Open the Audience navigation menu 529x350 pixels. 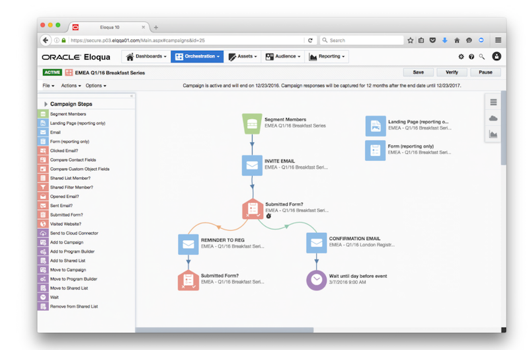tap(283, 57)
